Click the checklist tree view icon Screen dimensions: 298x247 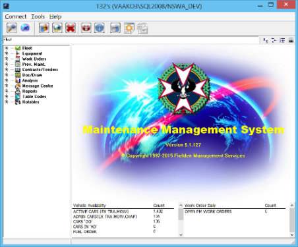coord(282,40)
